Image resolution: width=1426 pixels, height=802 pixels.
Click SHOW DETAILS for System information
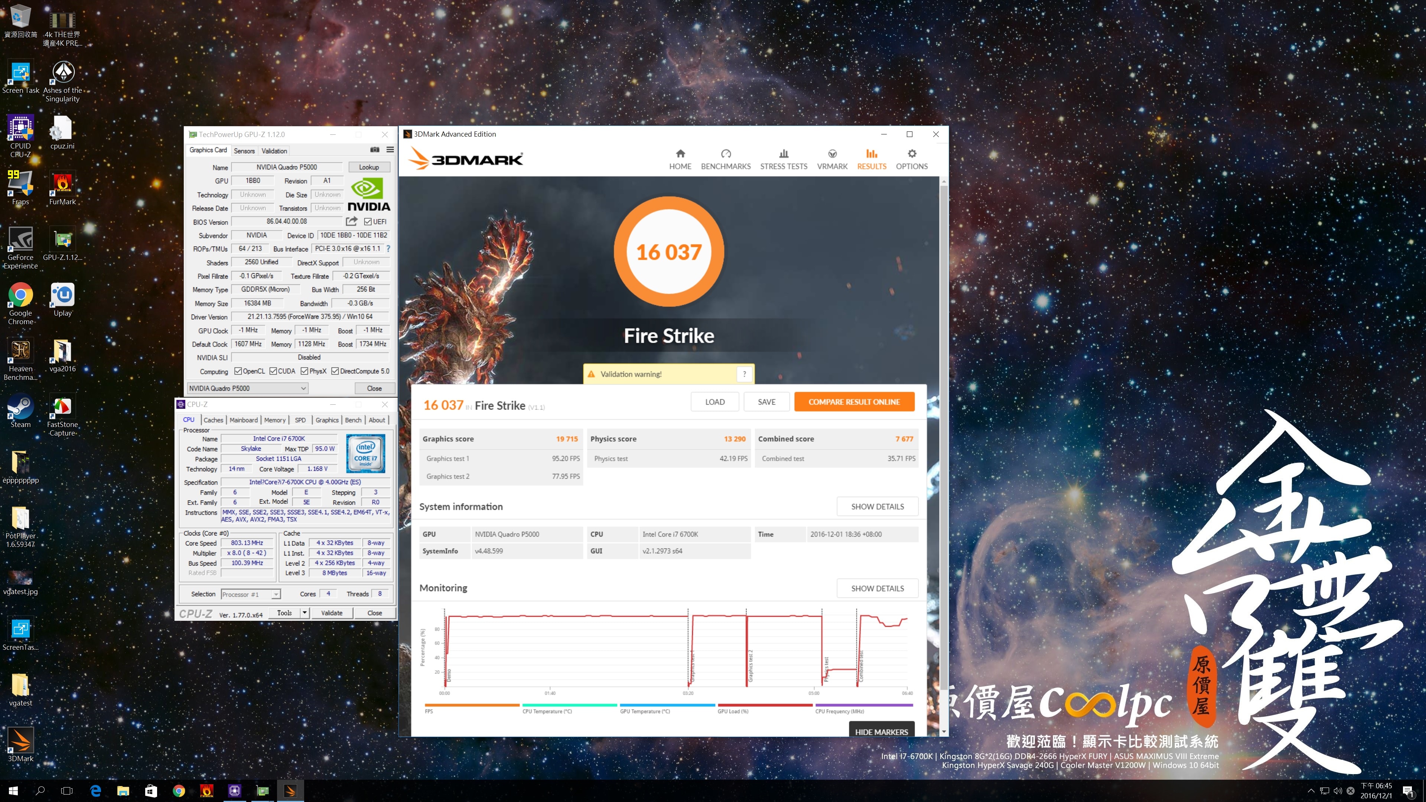click(878, 506)
